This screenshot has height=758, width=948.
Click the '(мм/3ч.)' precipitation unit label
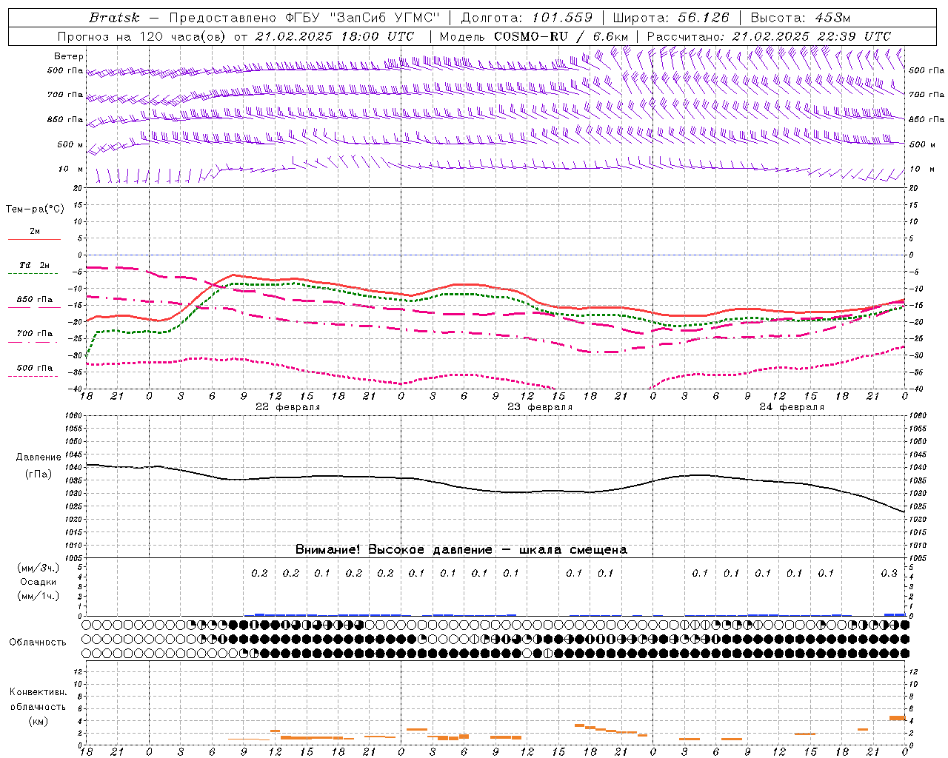[x=37, y=568]
